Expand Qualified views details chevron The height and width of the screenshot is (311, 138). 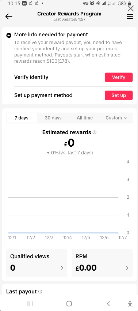pyautogui.click(x=62, y=268)
